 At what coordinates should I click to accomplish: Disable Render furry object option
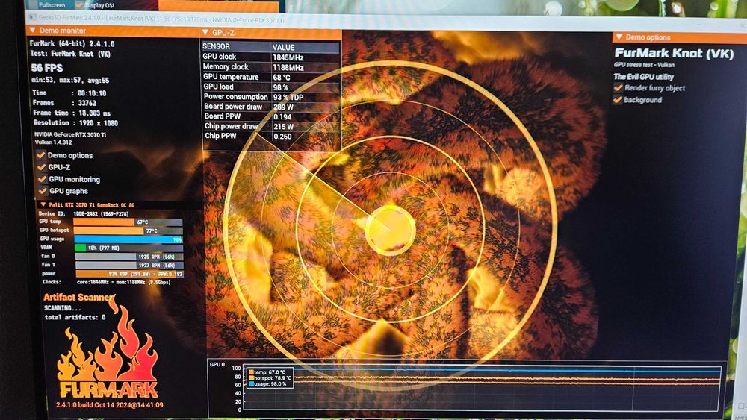[619, 87]
